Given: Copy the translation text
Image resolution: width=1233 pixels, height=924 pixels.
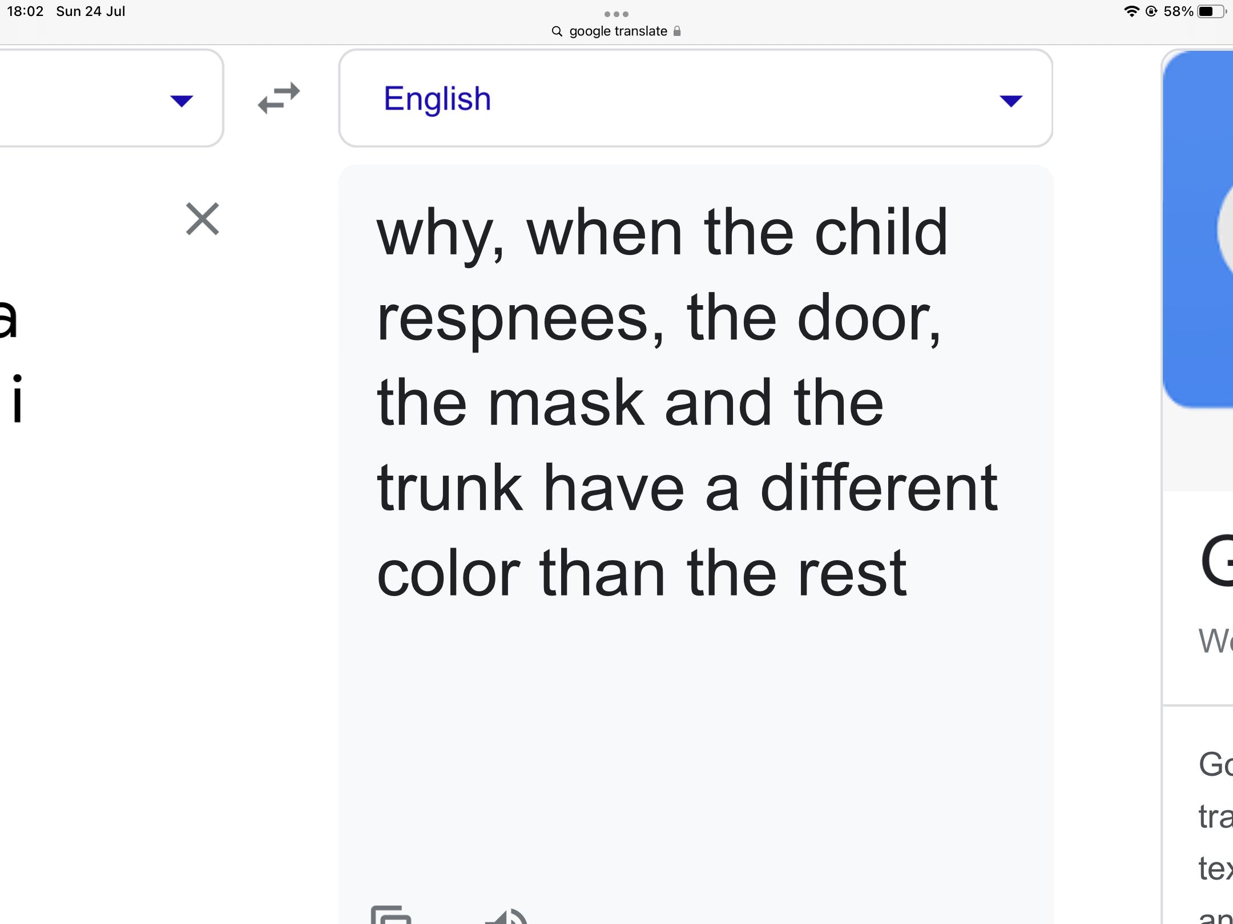Looking at the screenshot, I should click(391, 914).
